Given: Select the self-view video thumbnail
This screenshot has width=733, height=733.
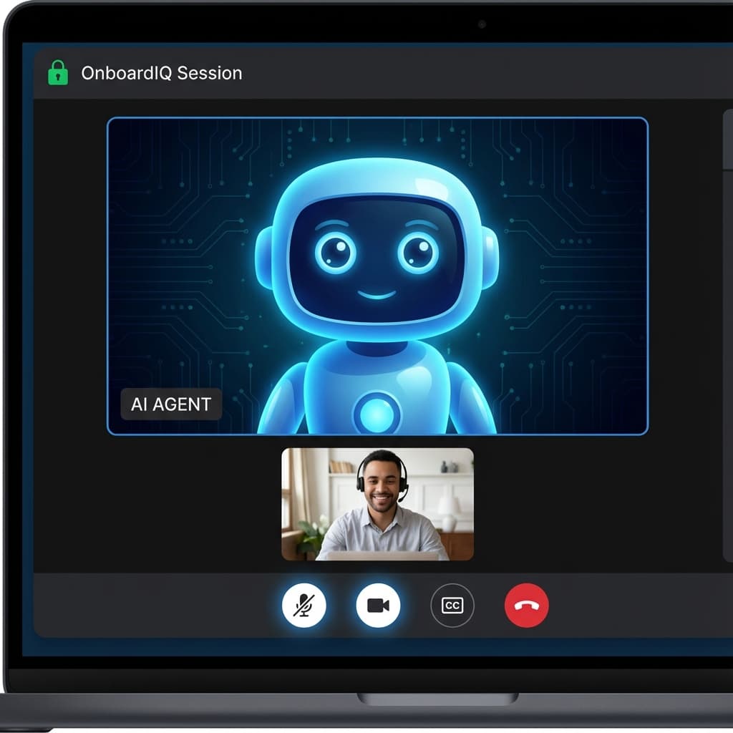Looking at the screenshot, I should pos(377,504).
